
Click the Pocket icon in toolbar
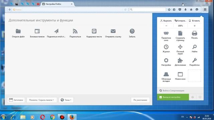click(x=180, y=10)
